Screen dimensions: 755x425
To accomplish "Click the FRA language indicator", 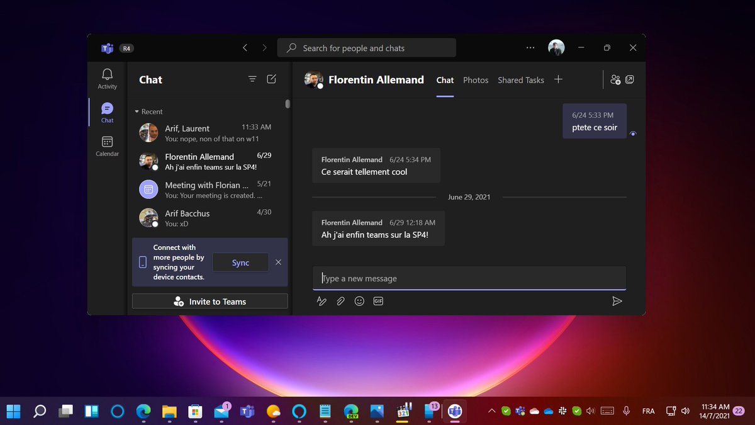I will click(648, 411).
